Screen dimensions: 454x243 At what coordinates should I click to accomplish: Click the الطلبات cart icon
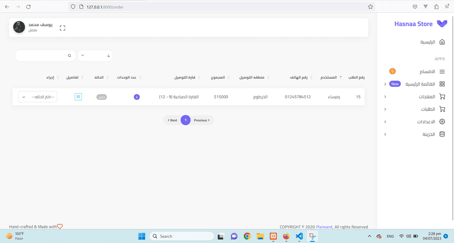pos(442,109)
